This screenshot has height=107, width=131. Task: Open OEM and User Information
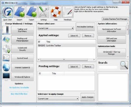(111, 39)
